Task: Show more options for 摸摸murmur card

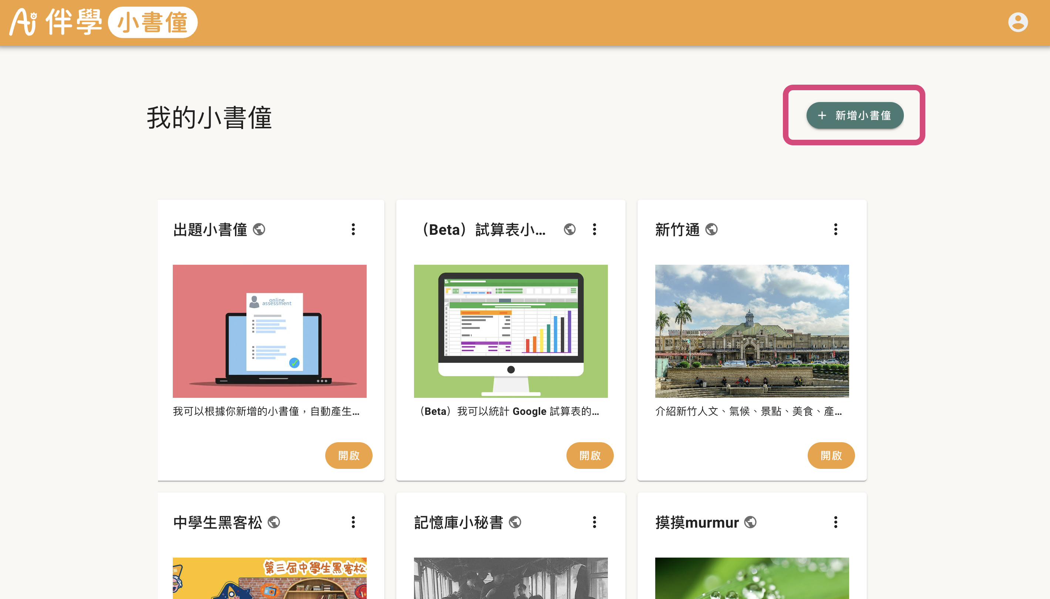Action: click(x=835, y=522)
